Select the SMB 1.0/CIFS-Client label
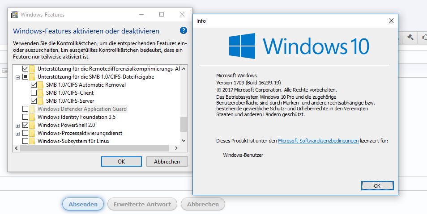427x214 pixels. tap(70, 93)
